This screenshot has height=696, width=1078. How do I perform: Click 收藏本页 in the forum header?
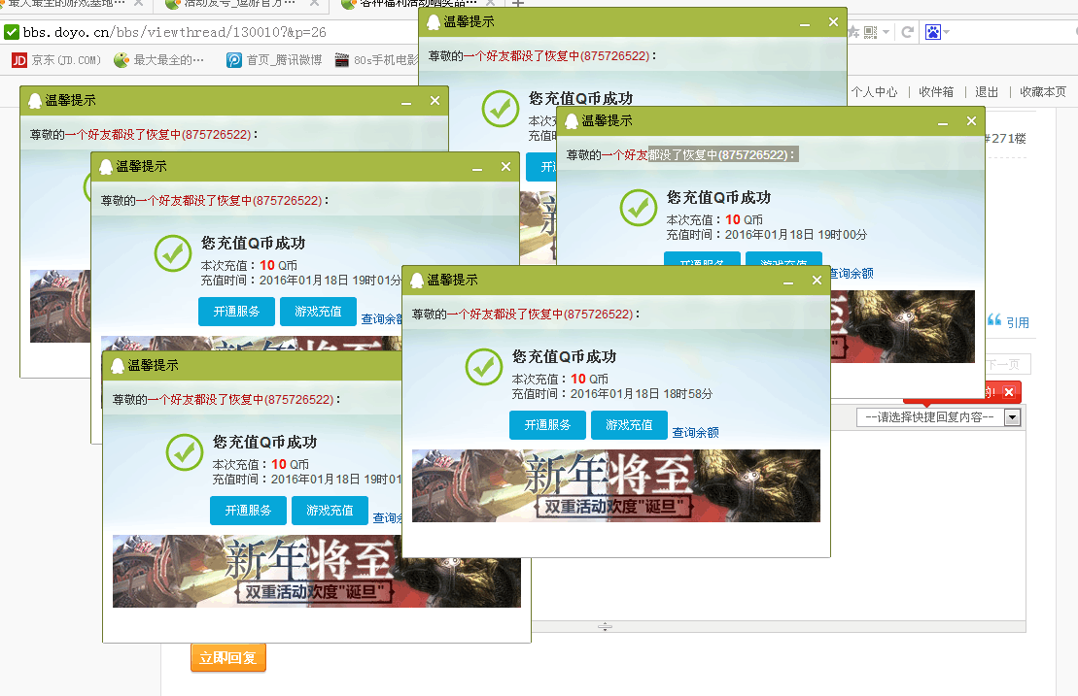pyautogui.click(x=1043, y=92)
